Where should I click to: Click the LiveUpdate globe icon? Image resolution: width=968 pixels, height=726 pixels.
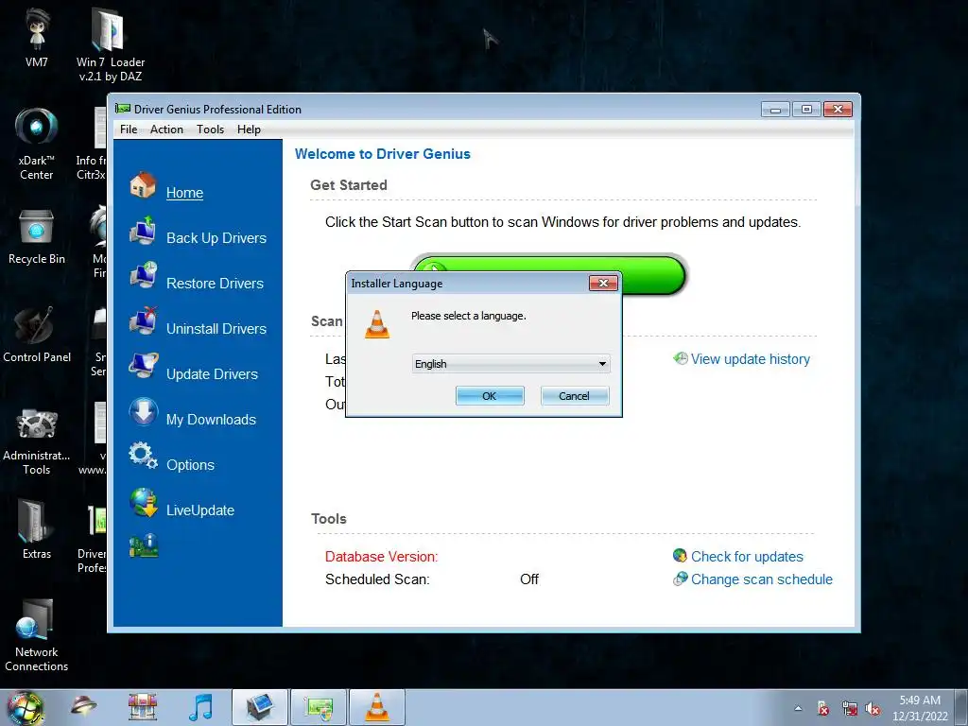click(144, 503)
